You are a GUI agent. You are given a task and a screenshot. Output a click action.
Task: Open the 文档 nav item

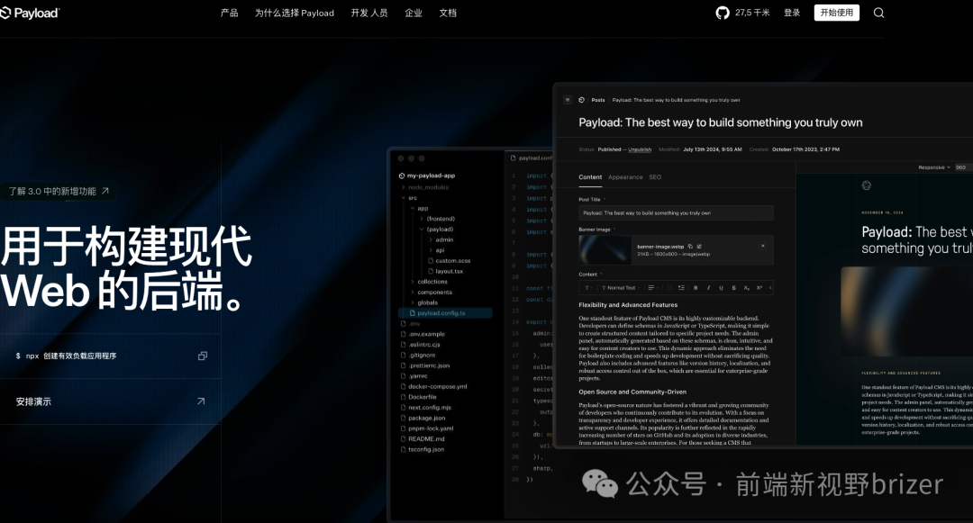pos(448,13)
